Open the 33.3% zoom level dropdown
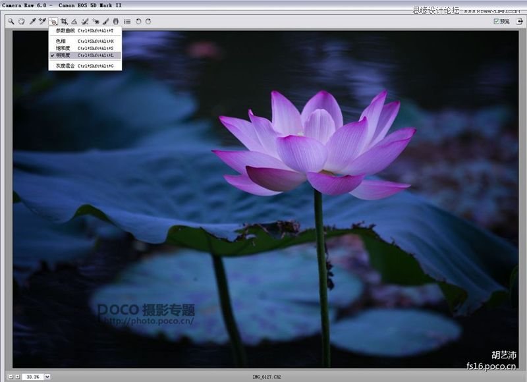The width and height of the screenshot is (527, 382). point(47,377)
